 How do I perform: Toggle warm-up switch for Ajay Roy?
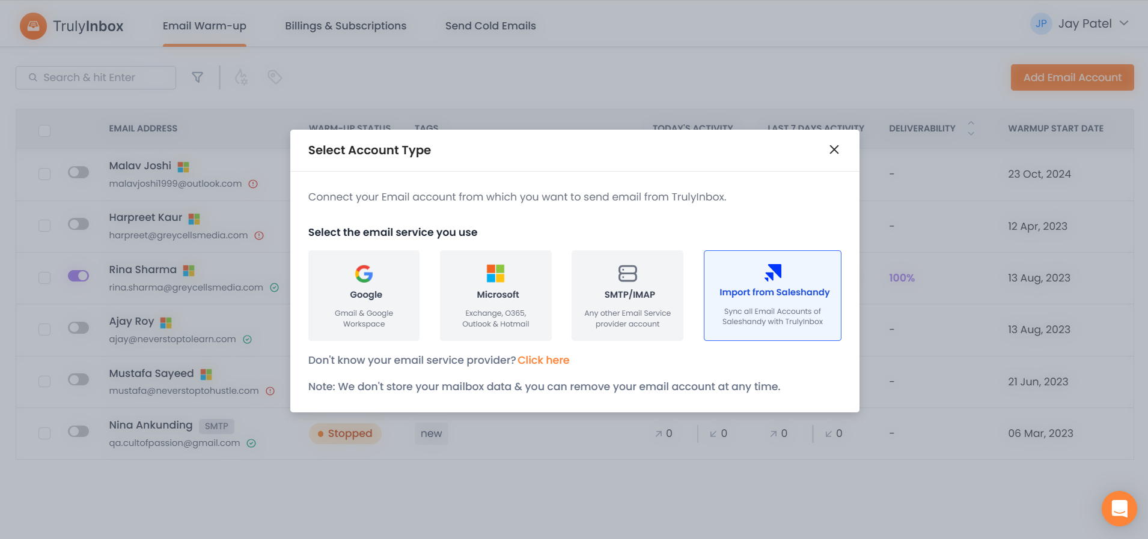tap(78, 328)
